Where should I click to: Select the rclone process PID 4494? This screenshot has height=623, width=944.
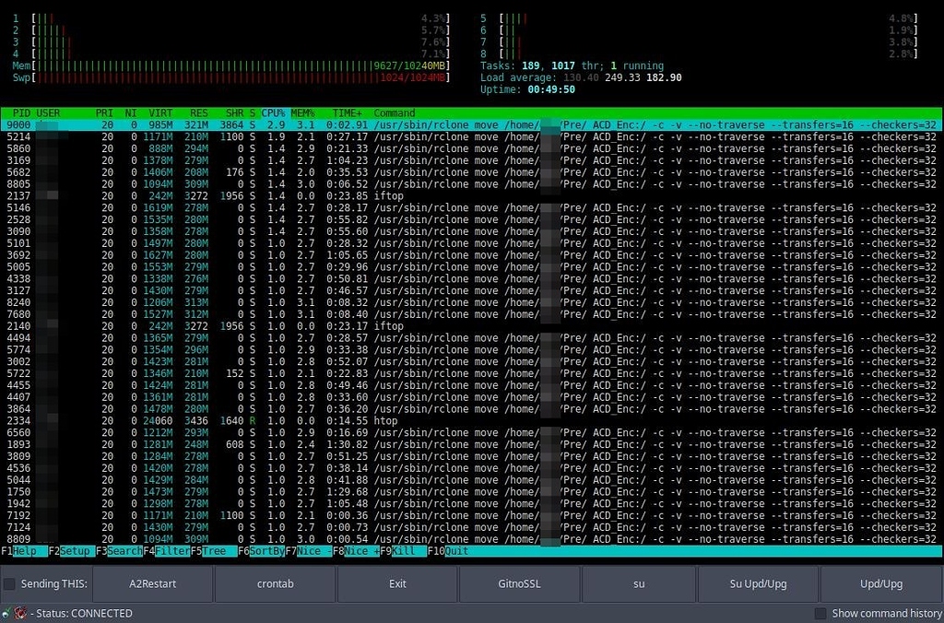click(x=472, y=338)
